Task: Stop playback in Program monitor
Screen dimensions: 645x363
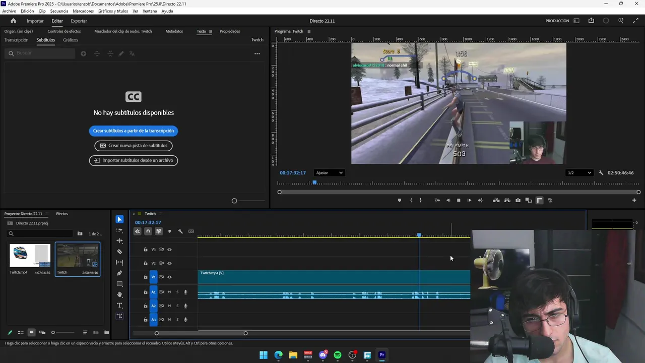Action: click(459, 200)
